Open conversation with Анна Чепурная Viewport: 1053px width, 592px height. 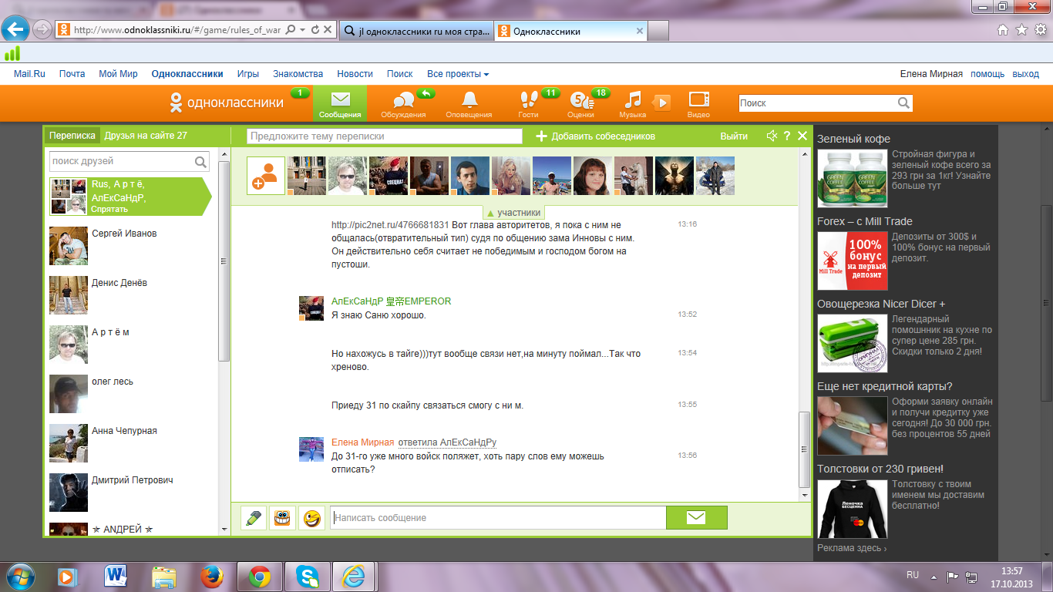pos(130,443)
